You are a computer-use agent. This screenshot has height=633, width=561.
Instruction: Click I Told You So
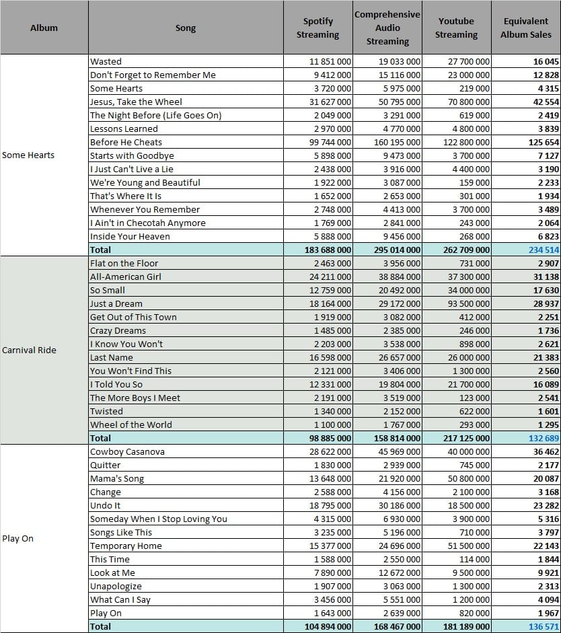pos(186,384)
